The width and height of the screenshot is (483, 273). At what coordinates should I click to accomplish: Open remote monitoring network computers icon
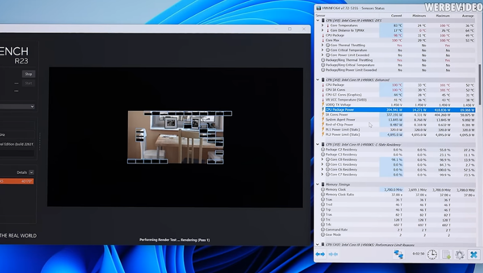[398, 255]
